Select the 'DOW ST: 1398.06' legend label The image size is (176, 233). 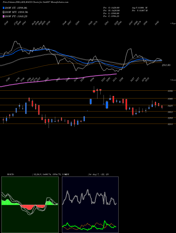pos(16,8)
